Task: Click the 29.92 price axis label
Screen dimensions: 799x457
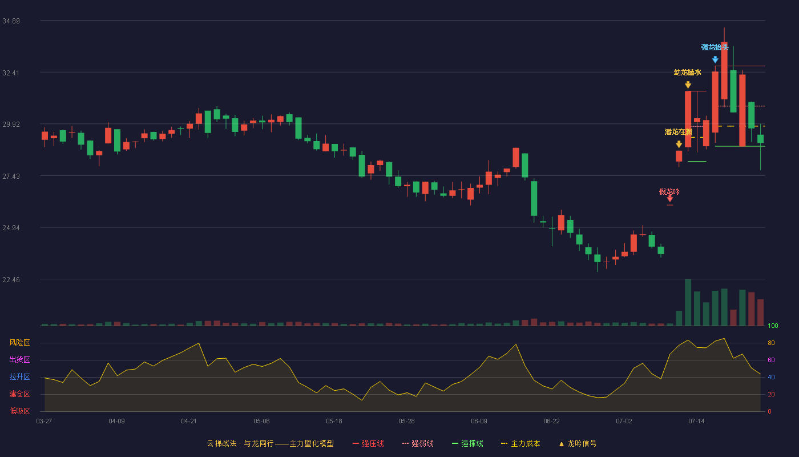Action: pos(11,125)
